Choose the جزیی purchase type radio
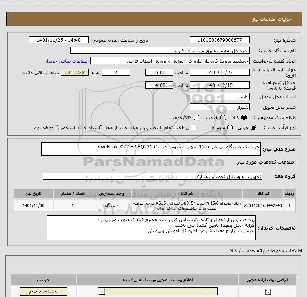The image size is (307, 297). coord(254,128)
